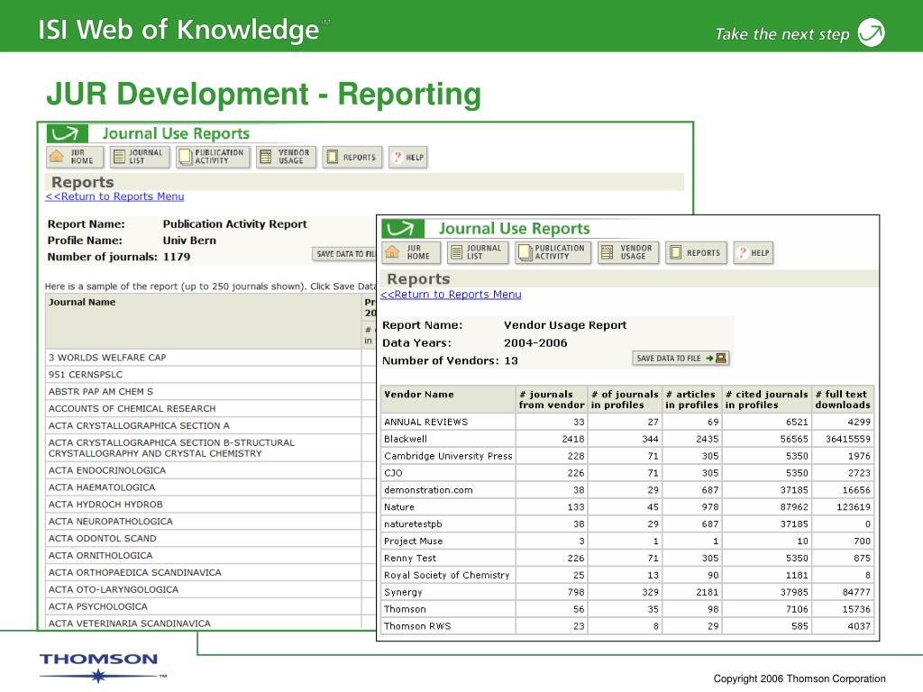Click journal ACTA VETERINARIA SCANDINAVICA
The width and height of the screenshot is (923, 692).
(130, 624)
